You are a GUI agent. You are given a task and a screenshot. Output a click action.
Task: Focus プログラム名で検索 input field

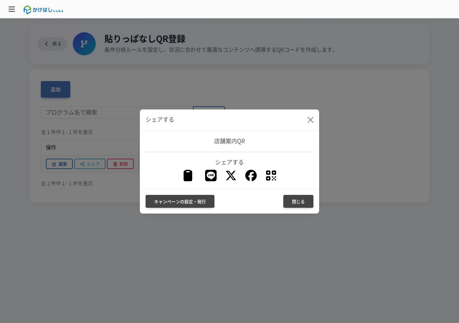[x=117, y=112]
